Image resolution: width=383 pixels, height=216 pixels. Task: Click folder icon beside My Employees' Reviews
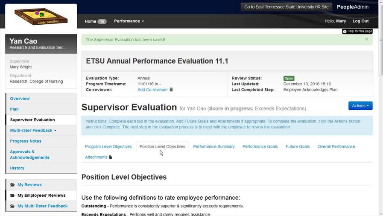(x=12, y=196)
